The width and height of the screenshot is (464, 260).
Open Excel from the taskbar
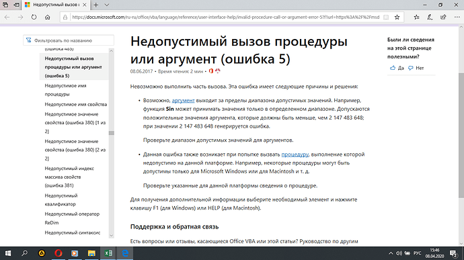pyautogui.click(x=108, y=253)
